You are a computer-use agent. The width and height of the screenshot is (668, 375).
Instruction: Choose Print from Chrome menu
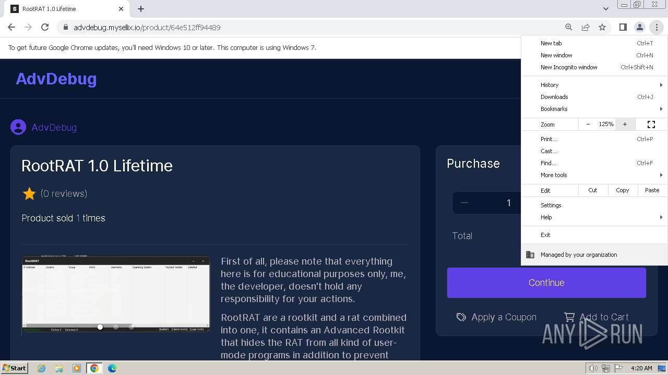click(x=594, y=139)
